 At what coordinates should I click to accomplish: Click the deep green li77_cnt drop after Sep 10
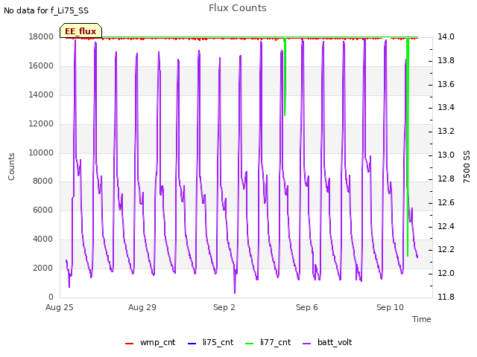[x=408, y=147]
